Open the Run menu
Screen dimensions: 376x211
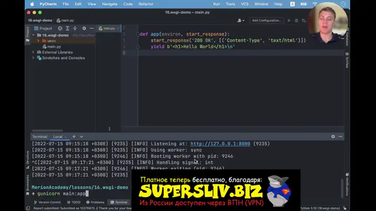click(216, 4)
